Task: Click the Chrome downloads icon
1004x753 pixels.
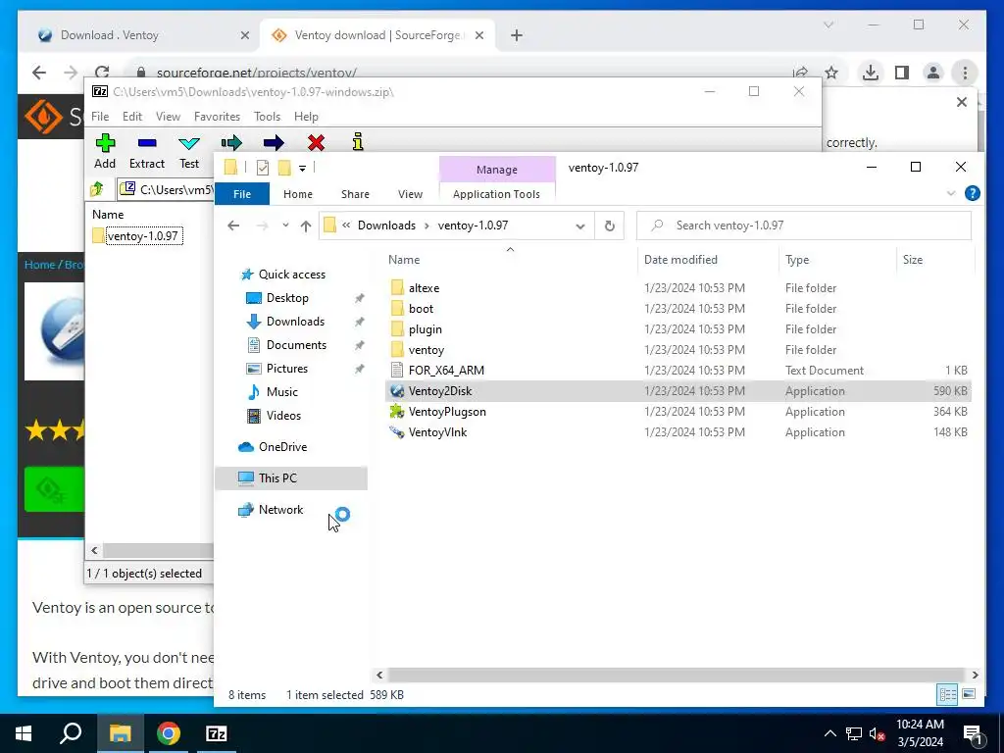Action: click(871, 73)
